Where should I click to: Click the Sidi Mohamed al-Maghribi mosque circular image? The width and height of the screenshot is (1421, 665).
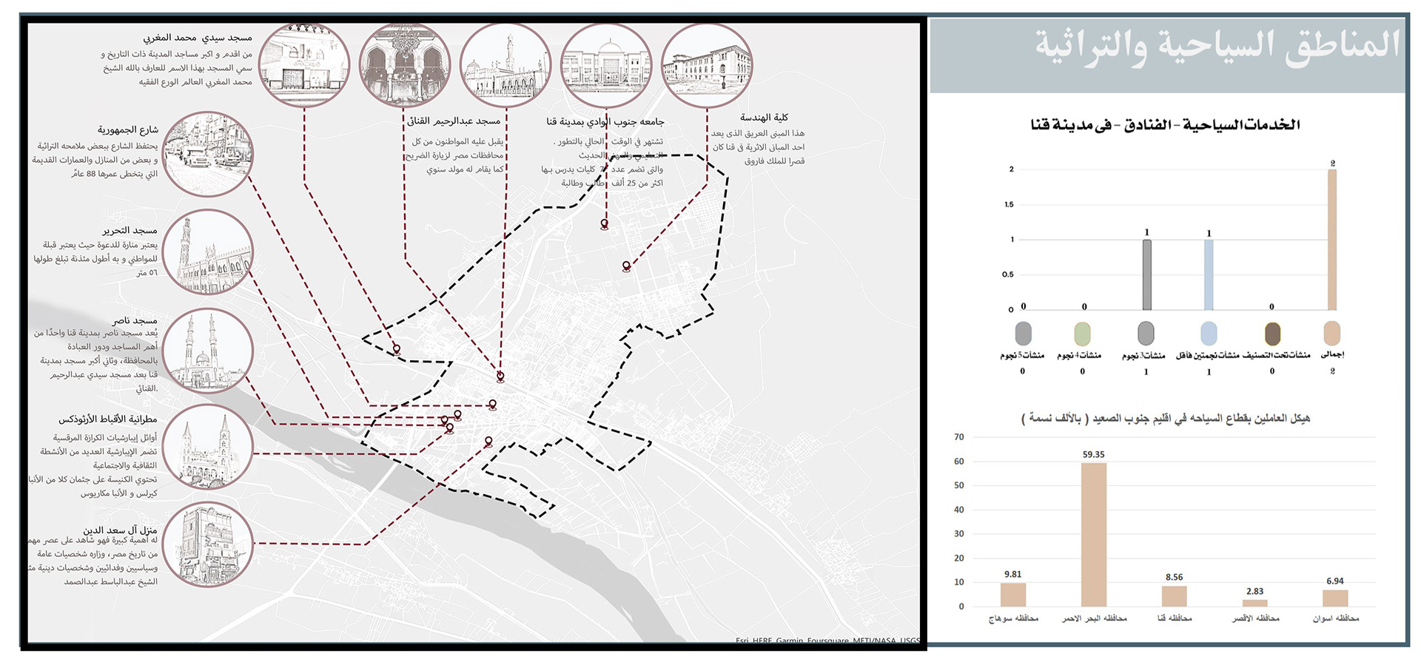(304, 65)
